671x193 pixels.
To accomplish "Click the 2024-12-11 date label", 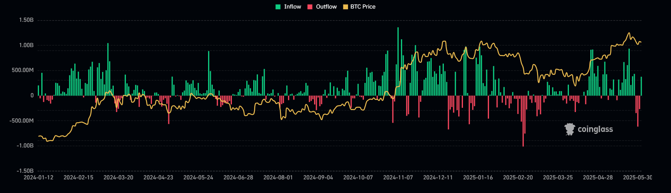I will click(438, 177).
